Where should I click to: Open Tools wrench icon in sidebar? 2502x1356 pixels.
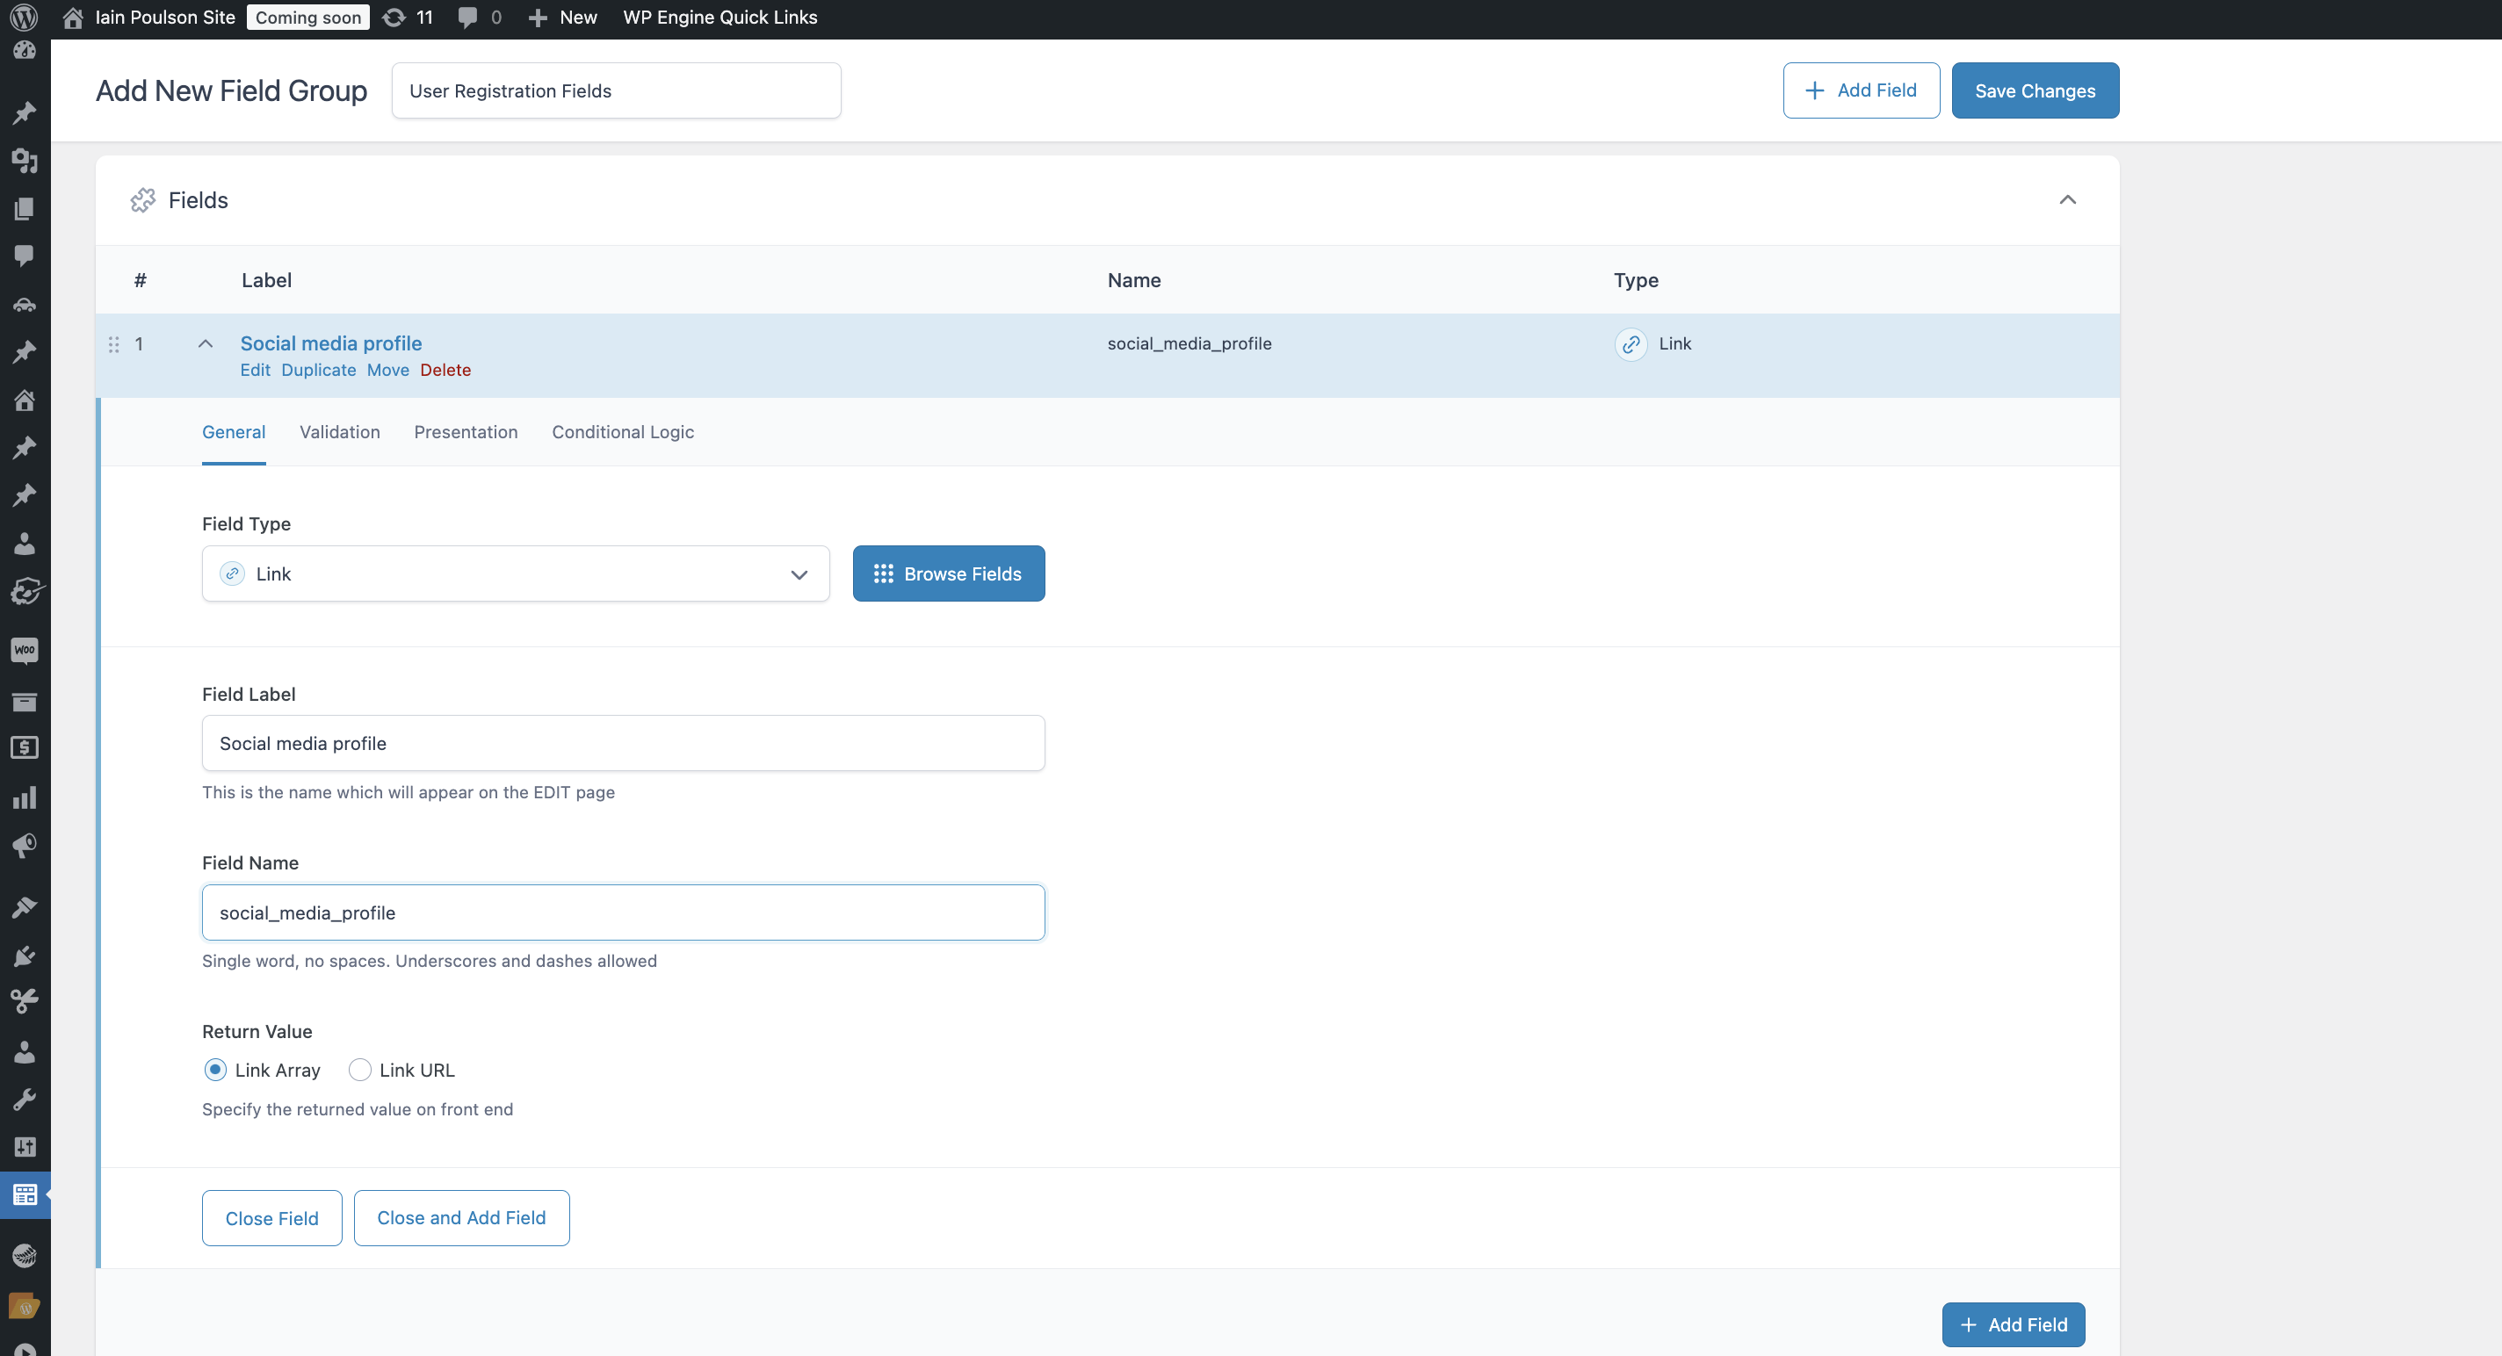click(25, 1099)
